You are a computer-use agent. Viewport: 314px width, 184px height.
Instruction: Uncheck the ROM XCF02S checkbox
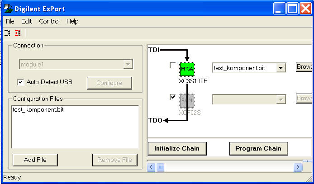pos(172,97)
